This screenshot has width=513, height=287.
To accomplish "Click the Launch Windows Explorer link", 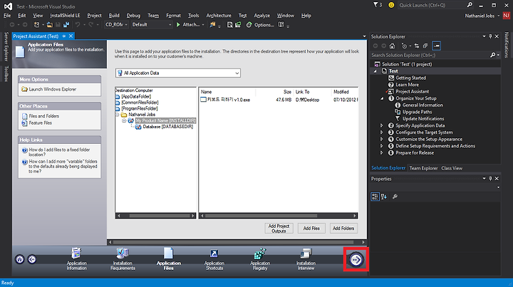I will coord(52,89).
